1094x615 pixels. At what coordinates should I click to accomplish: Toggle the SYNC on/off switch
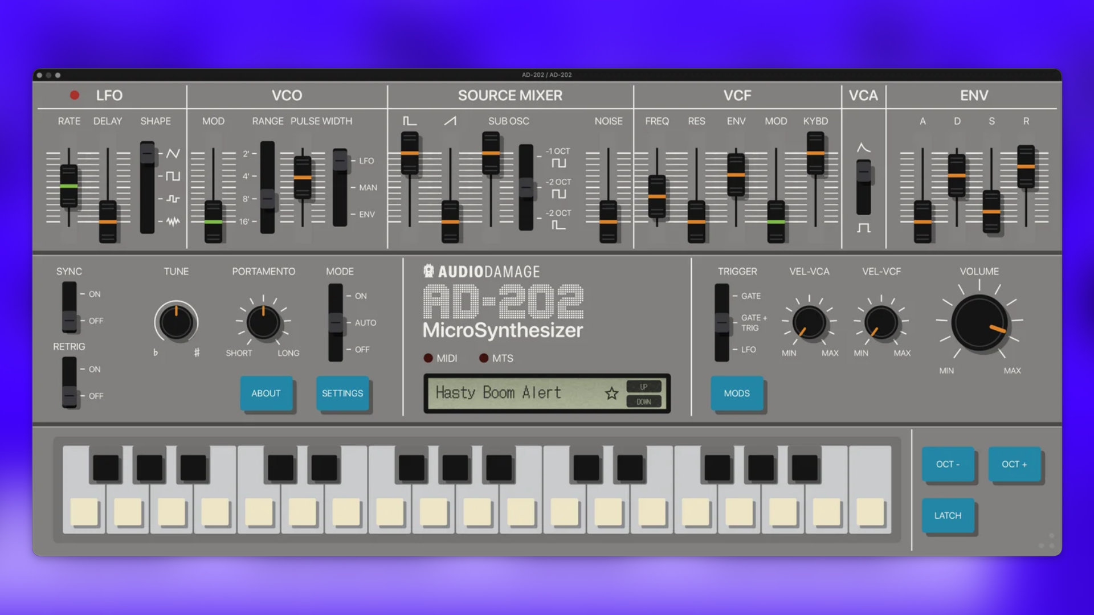[x=70, y=307]
